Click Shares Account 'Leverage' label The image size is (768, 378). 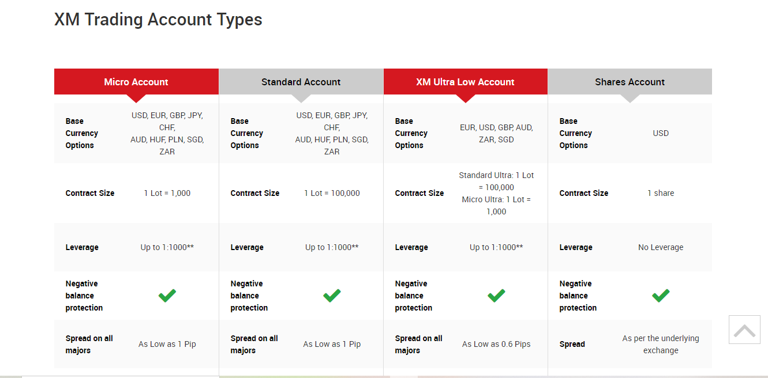(x=576, y=247)
